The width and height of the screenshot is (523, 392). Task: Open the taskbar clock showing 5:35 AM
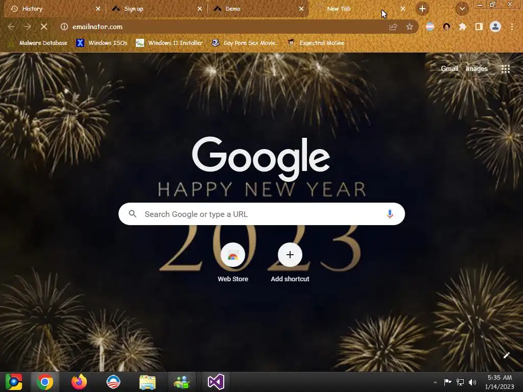[x=500, y=382]
